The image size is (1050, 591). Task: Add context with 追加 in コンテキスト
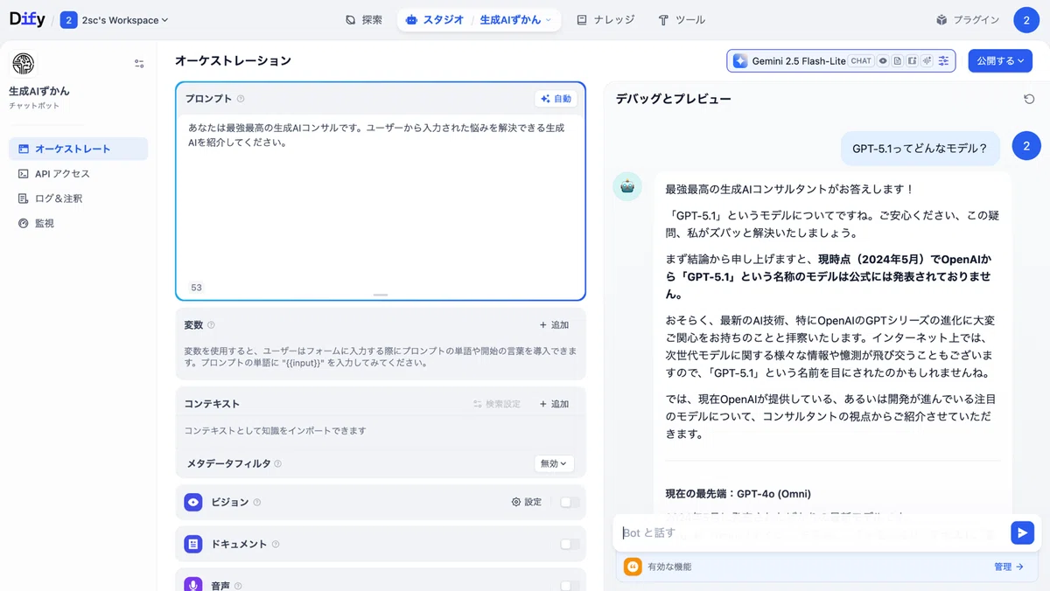click(x=554, y=404)
